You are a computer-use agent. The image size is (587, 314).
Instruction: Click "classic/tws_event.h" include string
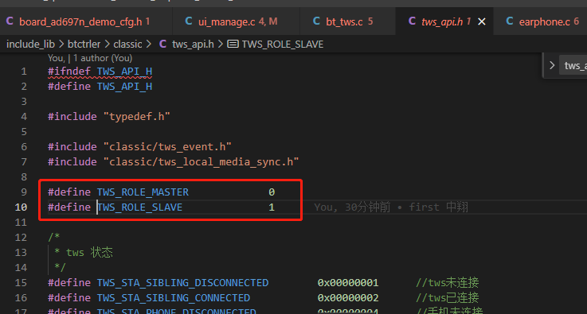[x=167, y=147]
